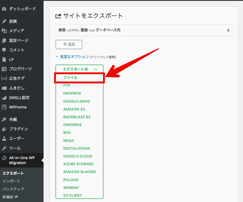The height and width of the screenshot is (202, 243).
Task: Click the layout icon beside ブログパーツ
Action: pyautogui.click(x=4, y=69)
